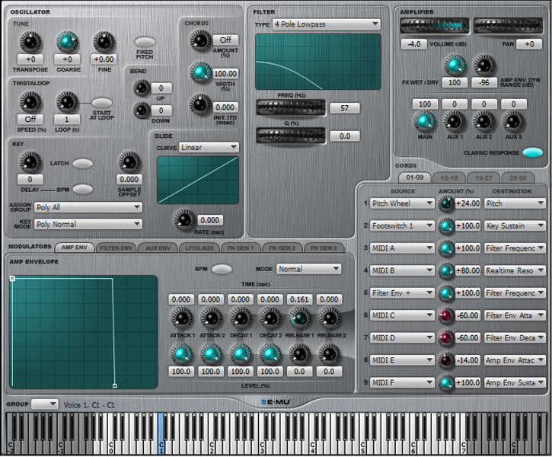Click Release 1 time value 0.161

[299, 299]
